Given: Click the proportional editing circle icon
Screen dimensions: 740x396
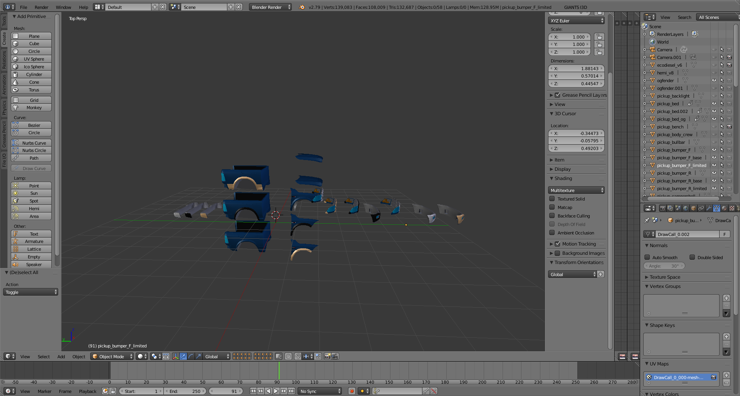Looking at the screenshot, I should pyautogui.click(x=288, y=356).
